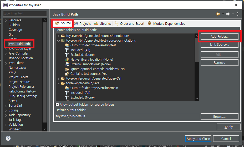Click the help question mark icon
This screenshot has width=244, height=147.
coord(8,138)
